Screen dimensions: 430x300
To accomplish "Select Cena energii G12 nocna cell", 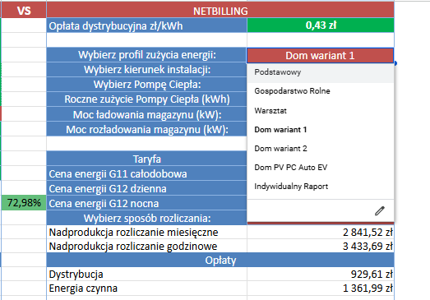I will click(146, 204).
